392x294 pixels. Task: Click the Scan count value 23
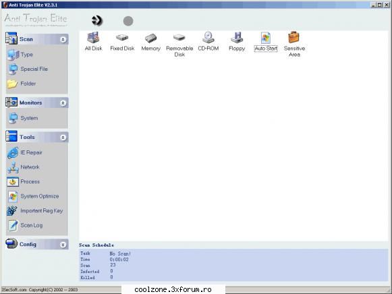(113, 265)
